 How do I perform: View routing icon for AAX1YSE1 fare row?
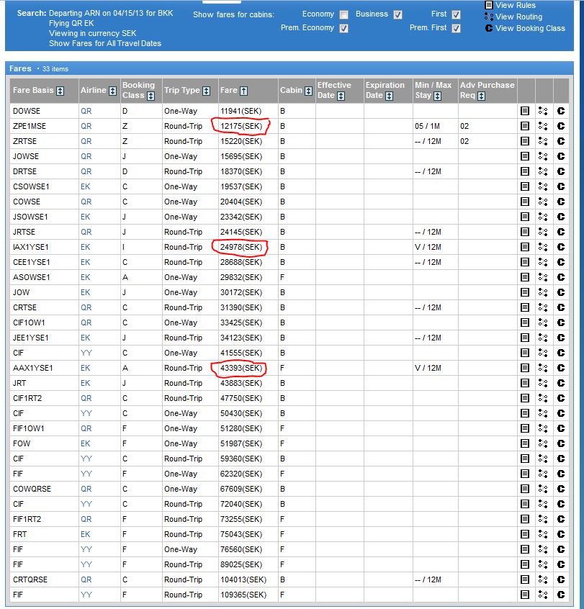pos(543,368)
